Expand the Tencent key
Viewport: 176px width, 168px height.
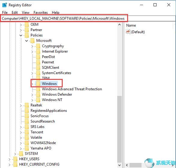click(x=21, y=132)
